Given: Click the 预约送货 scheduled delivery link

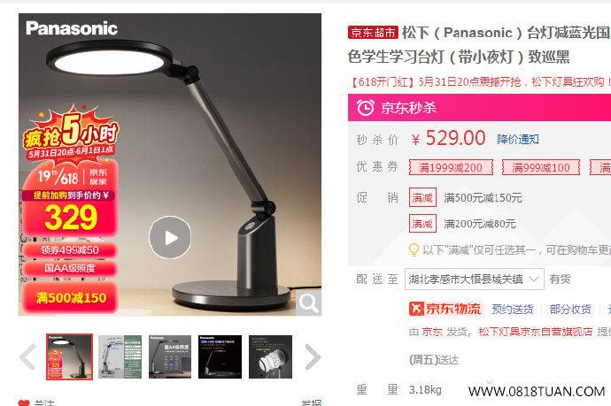Looking at the screenshot, I should click(x=513, y=309).
